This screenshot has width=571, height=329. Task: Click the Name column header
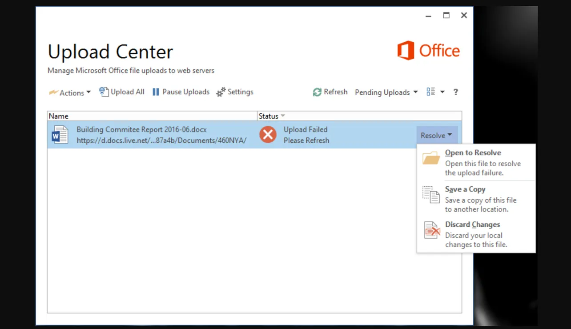[x=58, y=116]
